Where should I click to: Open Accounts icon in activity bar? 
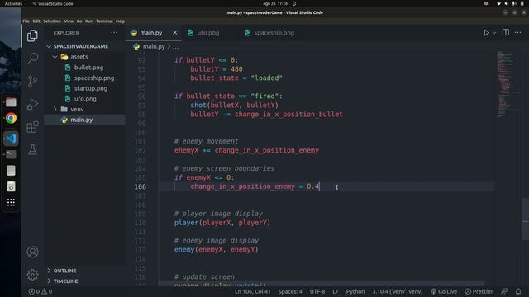(x=32, y=252)
